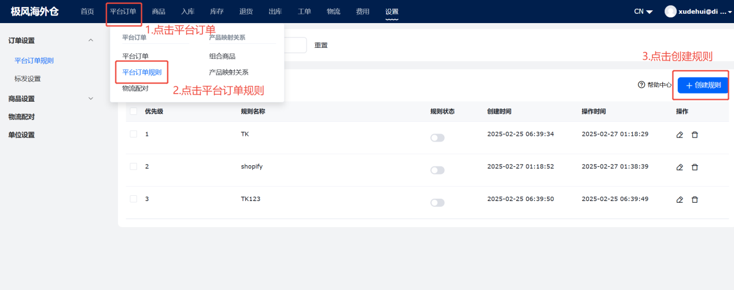Click the 规则名称 column header

253,111
